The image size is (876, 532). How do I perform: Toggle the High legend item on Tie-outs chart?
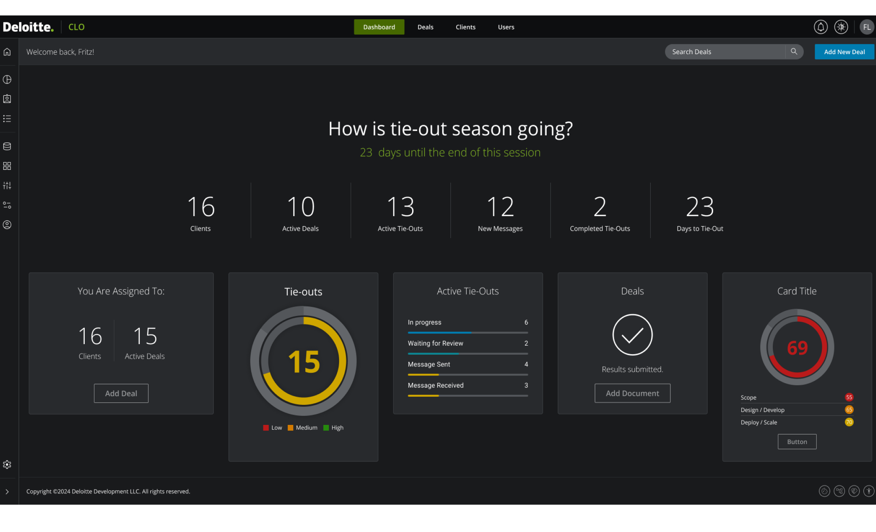[333, 428]
